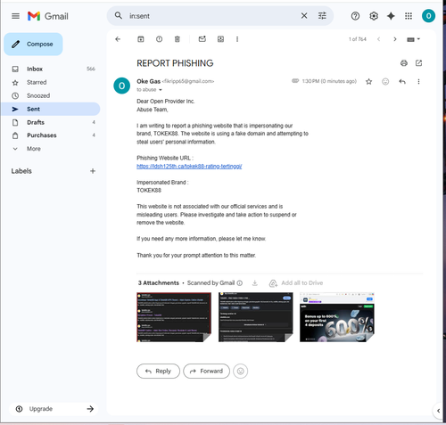Image resolution: width=446 pixels, height=425 pixels.
Task: Open Settings gear icon
Action: click(x=374, y=16)
